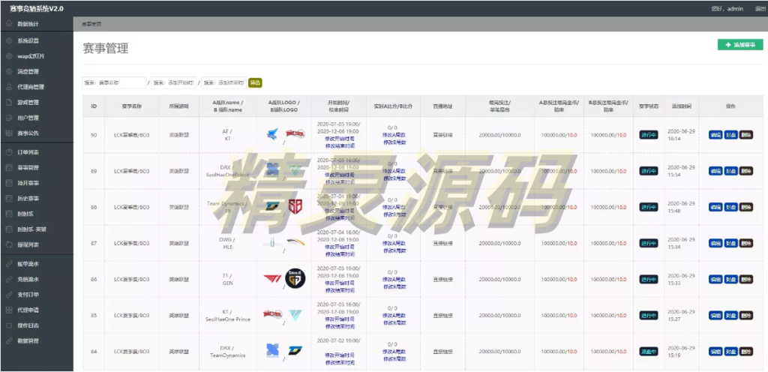Click the DRX team logo in row 84

[x=272, y=350]
